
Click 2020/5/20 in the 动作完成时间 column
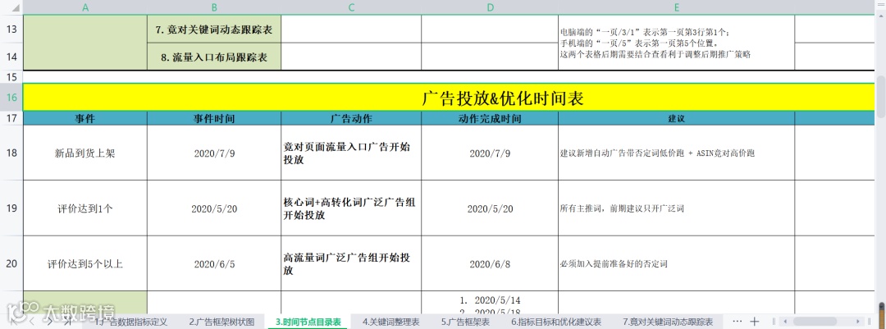tap(490, 208)
